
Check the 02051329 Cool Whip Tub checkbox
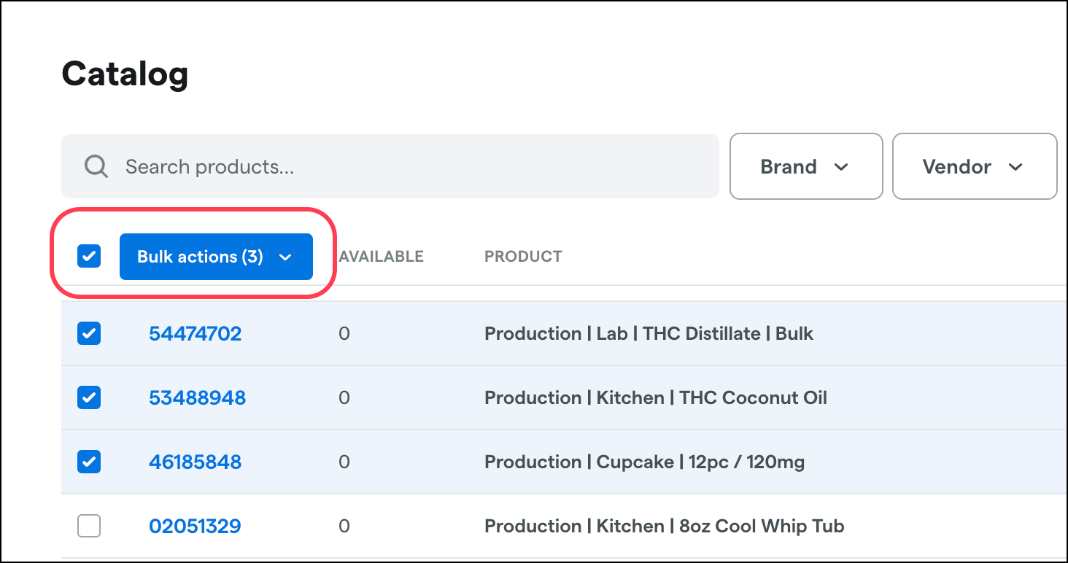pos(88,526)
